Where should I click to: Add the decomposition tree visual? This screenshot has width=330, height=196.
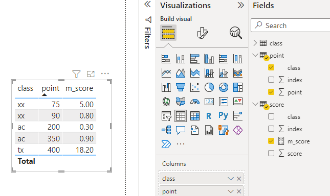pyautogui.click(x=166, y=130)
